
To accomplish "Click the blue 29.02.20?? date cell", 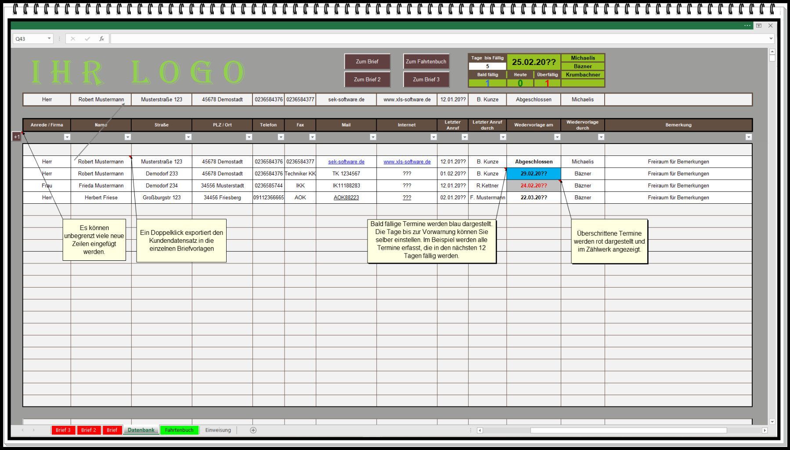I will coord(534,173).
